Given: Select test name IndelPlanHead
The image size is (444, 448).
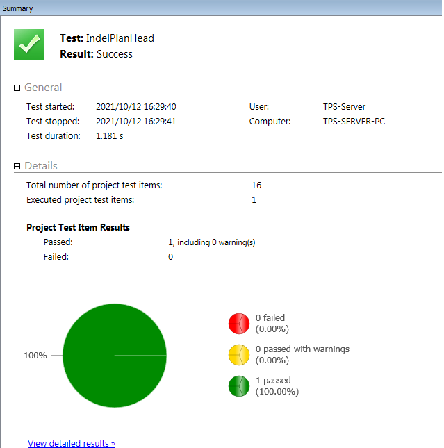Looking at the screenshot, I should coord(120,38).
